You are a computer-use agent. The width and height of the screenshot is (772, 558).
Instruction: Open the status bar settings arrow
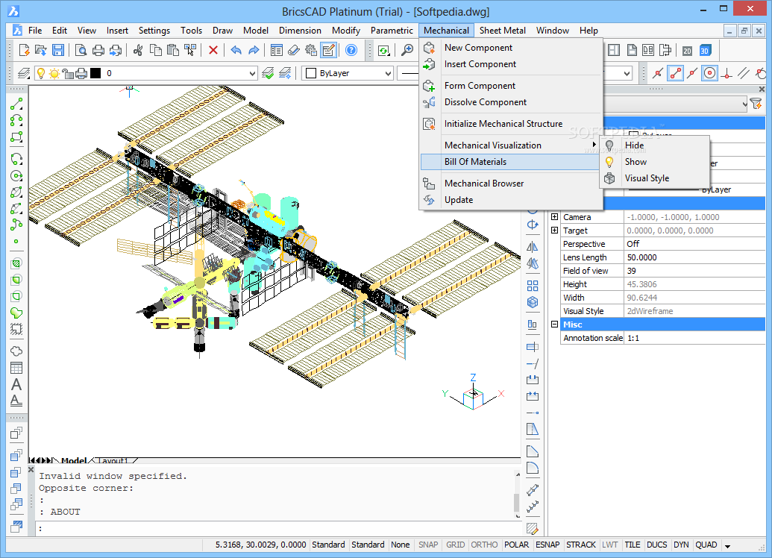click(x=728, y=545)
